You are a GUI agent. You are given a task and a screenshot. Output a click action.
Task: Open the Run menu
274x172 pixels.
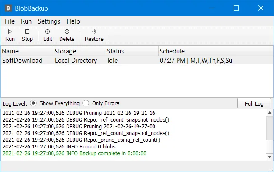tap(26, 21)
